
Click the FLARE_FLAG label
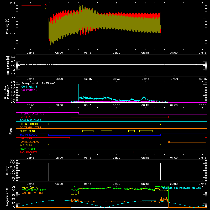(27, 131)
